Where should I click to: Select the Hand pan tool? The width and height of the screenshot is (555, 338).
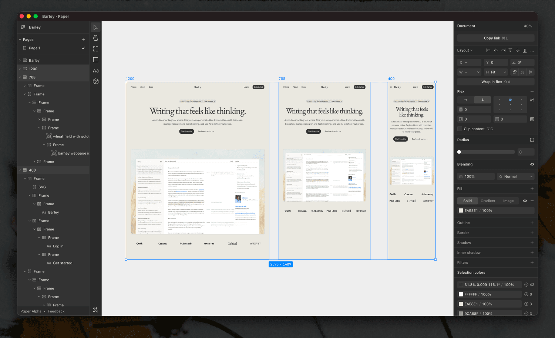coord(95,38)
